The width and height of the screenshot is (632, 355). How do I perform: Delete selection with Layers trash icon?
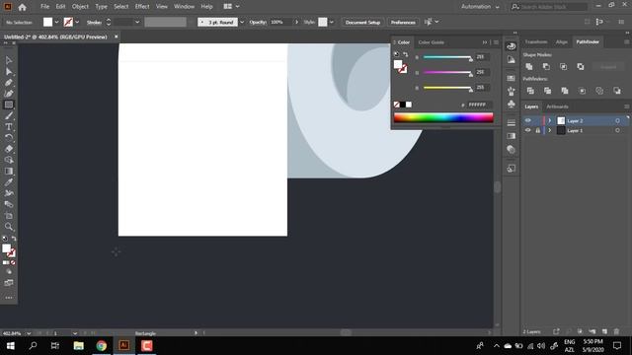616,331
